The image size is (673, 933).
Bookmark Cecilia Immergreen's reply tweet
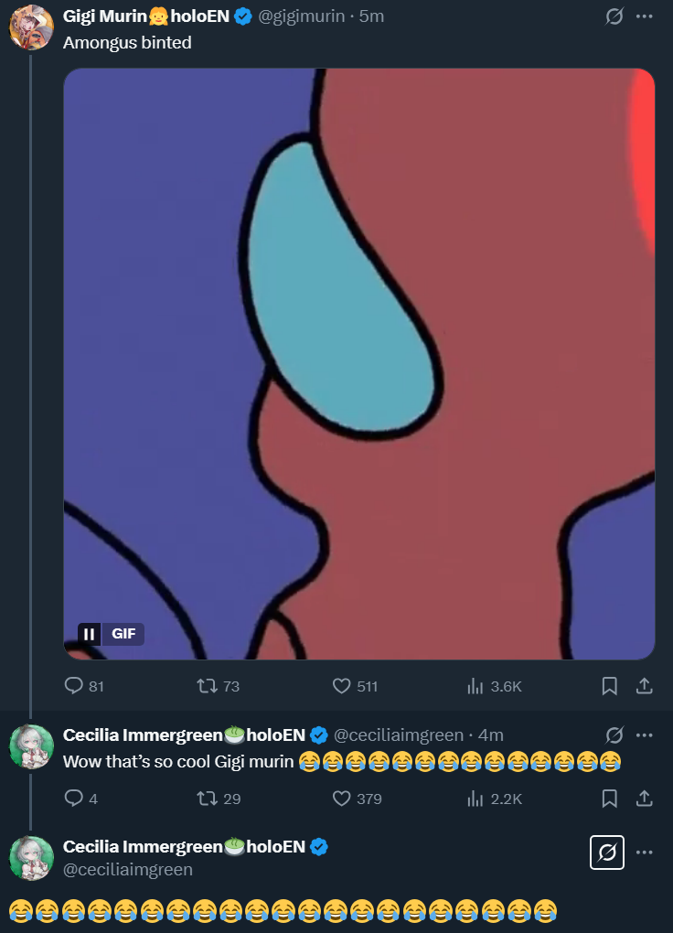(610, 799)
